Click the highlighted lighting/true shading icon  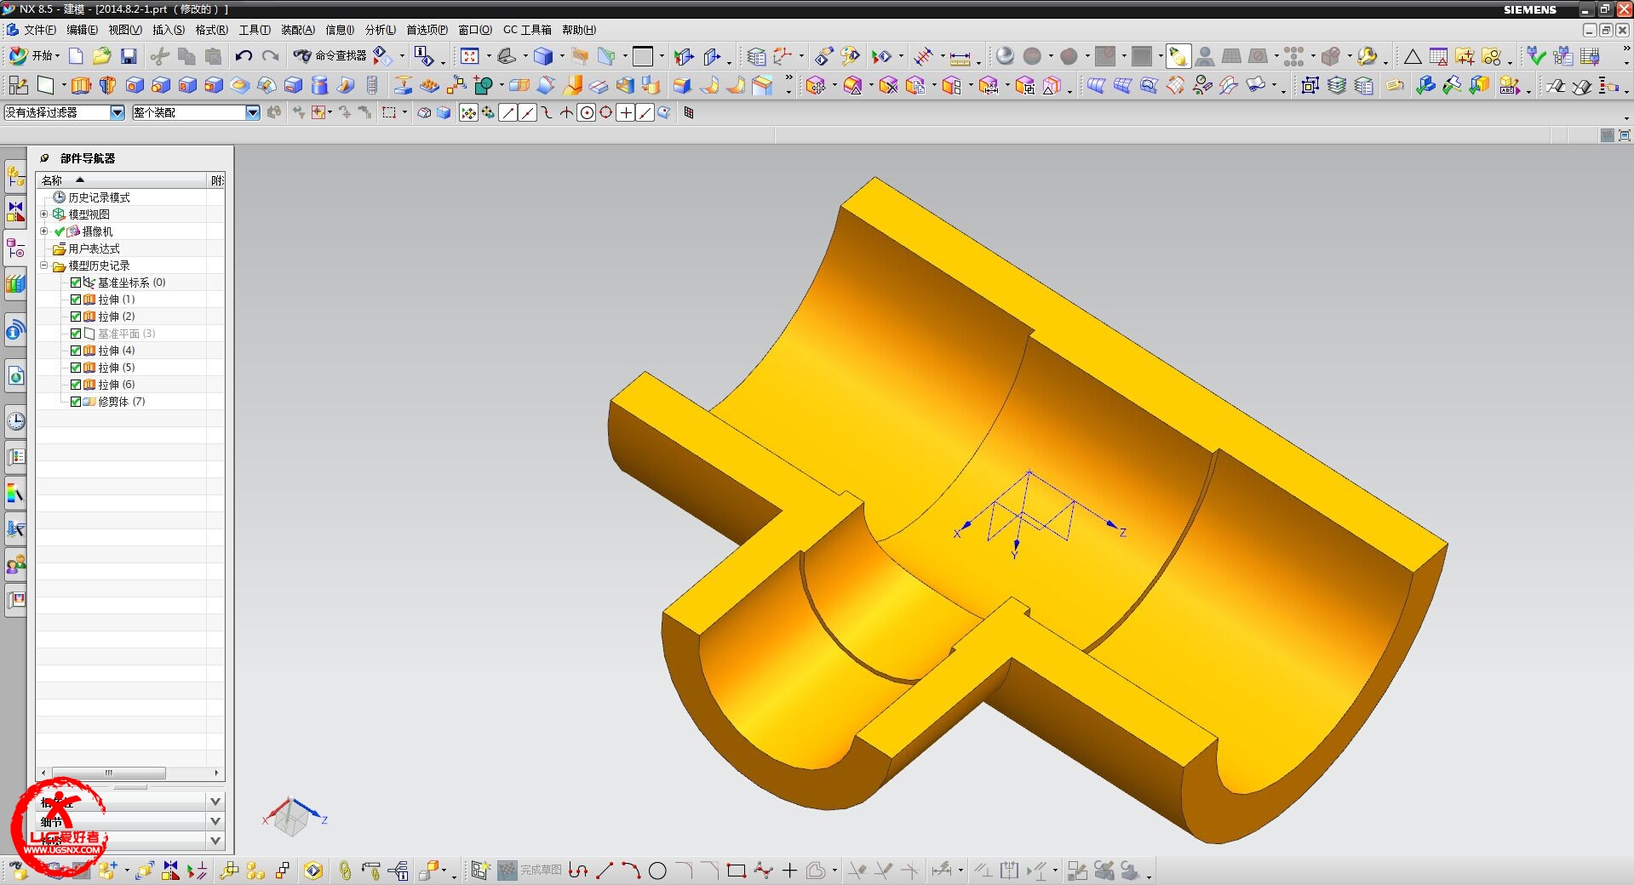pos(1178,56)
